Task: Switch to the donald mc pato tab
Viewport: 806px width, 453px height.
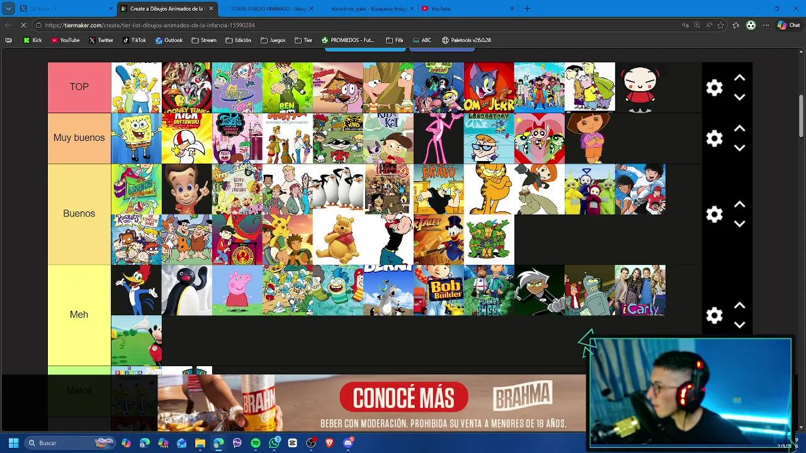Action: click(370, 9)
